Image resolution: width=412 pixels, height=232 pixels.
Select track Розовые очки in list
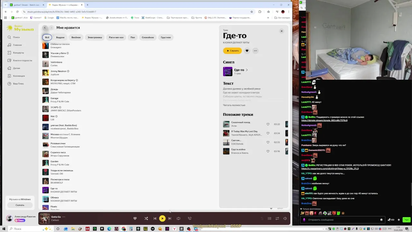58,143
